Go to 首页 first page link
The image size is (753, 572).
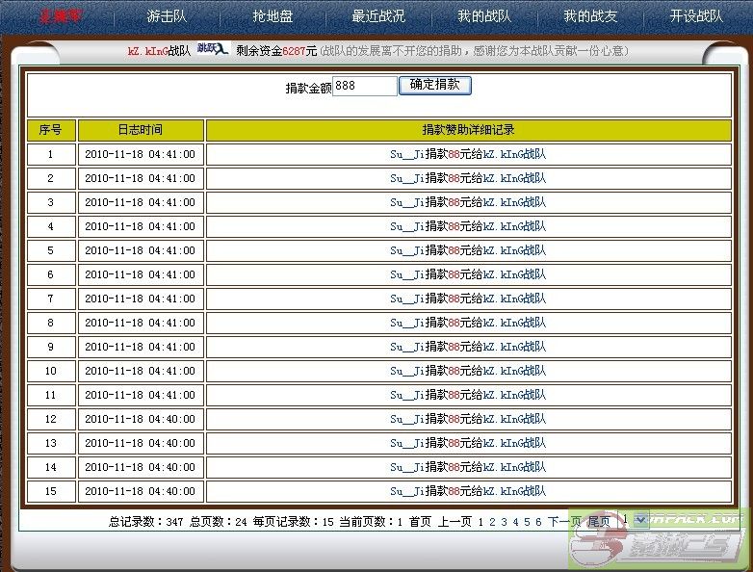pyautogui.click(x=420, y=522)
